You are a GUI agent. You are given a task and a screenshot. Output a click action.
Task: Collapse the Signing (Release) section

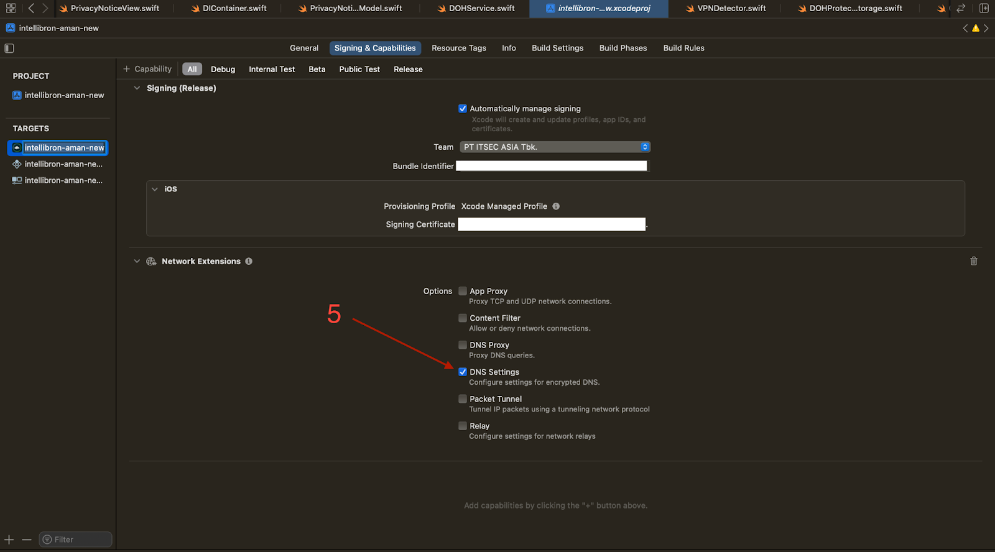(137, 88)
